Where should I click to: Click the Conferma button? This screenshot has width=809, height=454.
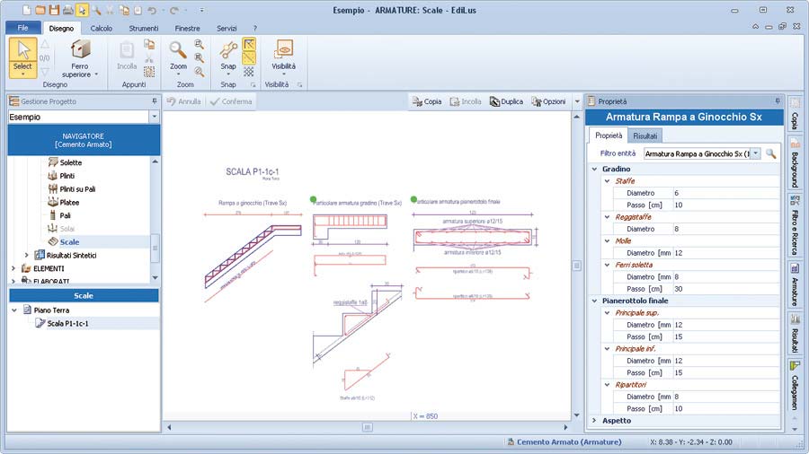point(231,101)
